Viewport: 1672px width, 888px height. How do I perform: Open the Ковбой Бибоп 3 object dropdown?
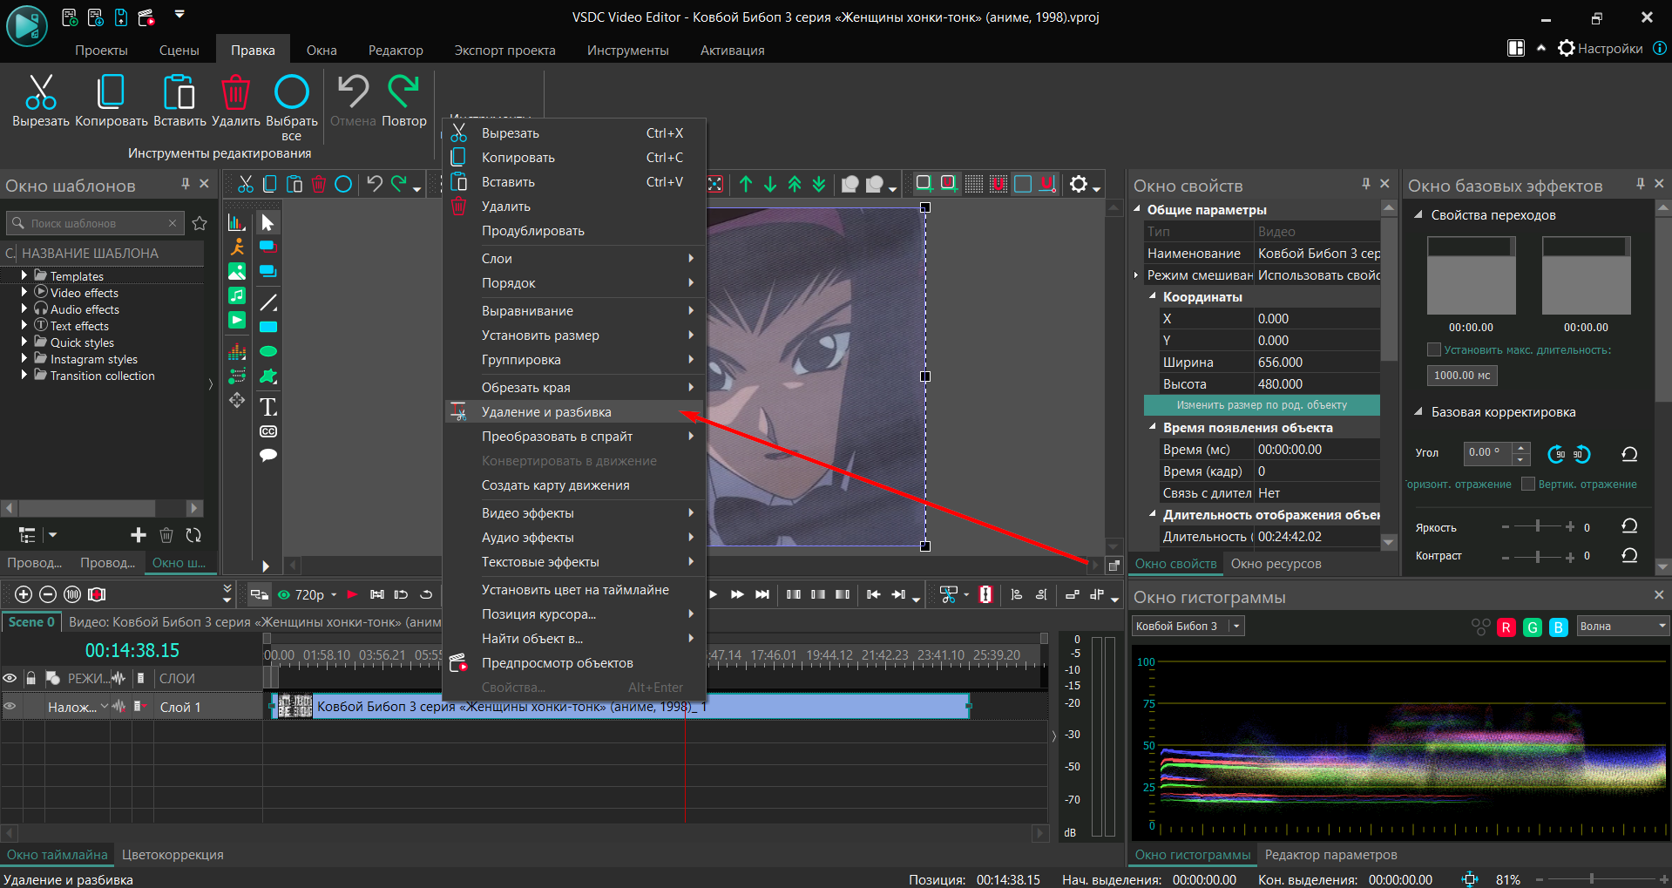tap(1235, 626)
